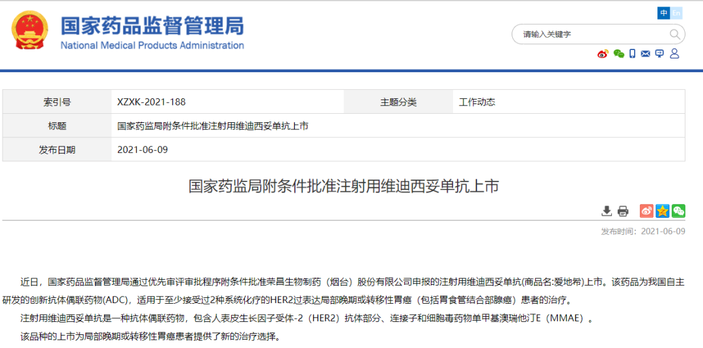The height and width of the screenshot is (348, 703).
Task: Click the 国家药品监督管理局 site title
Action: click(152, 25)
